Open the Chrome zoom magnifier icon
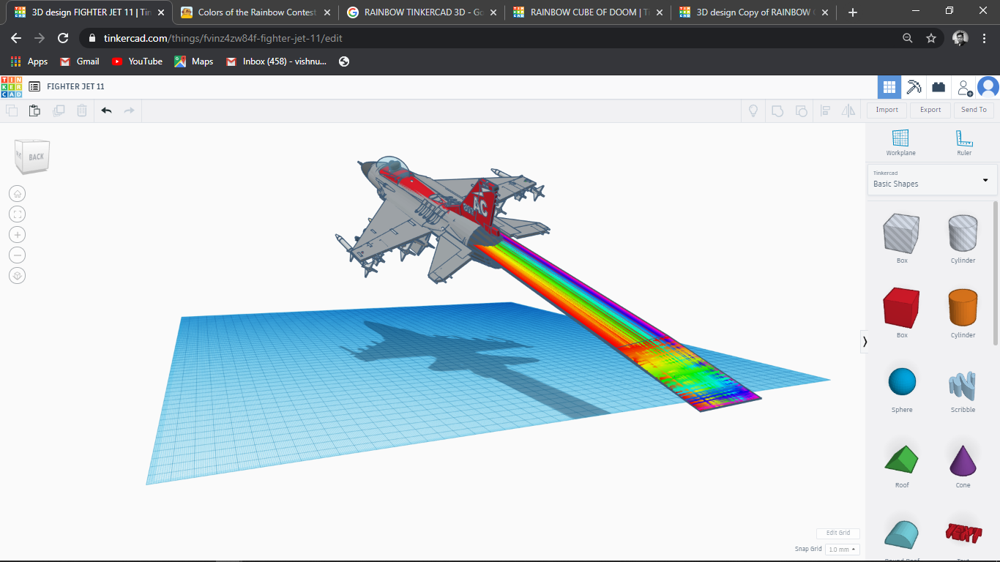Screen dimensions: 1000x562 pos(908,38)
